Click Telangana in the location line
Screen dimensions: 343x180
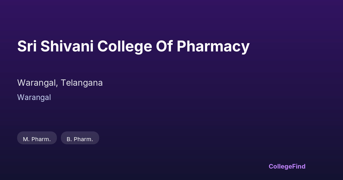point(81,83)
